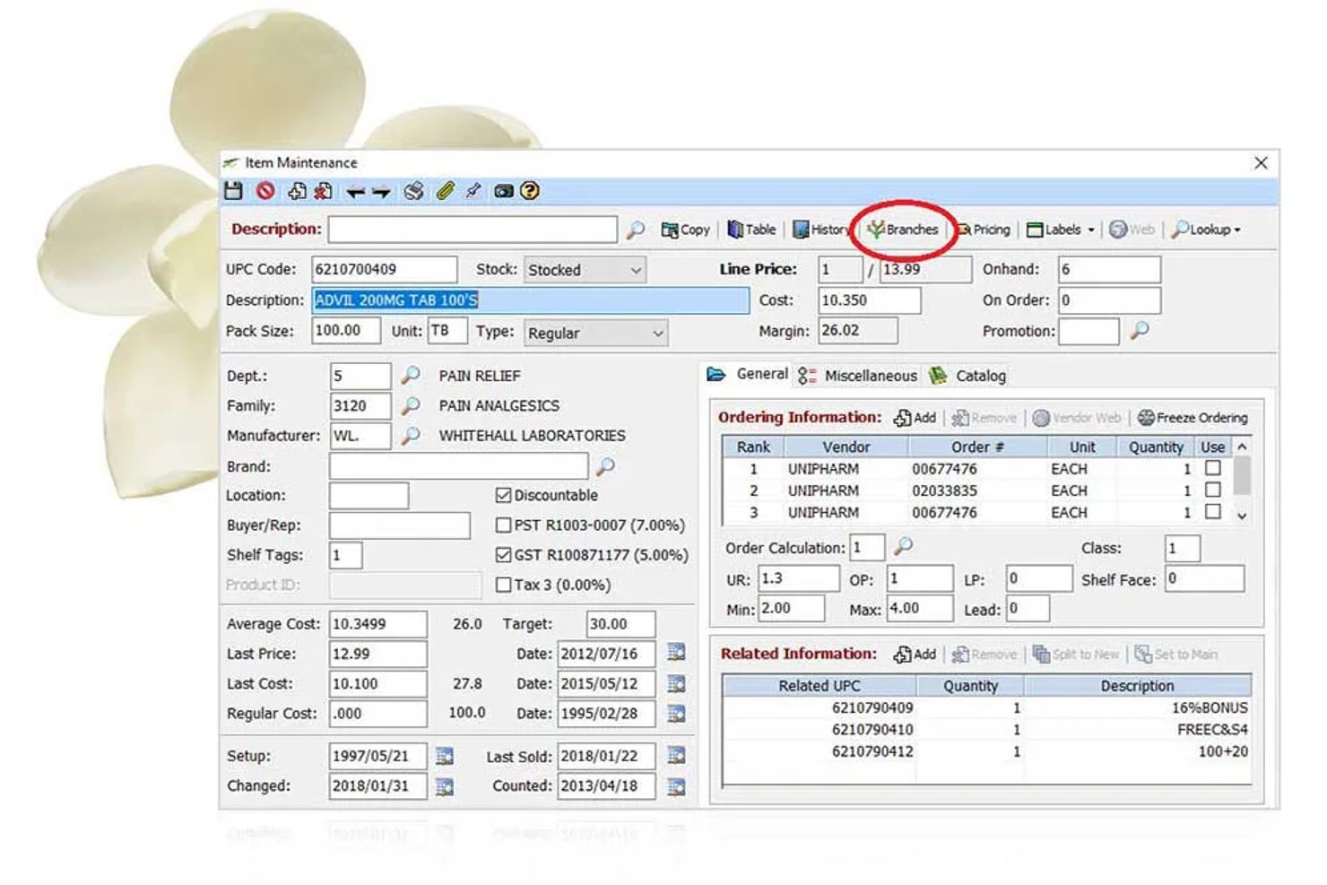
Task: Click the Dept. lookup magnifier
Action: (x=411, y=375)
